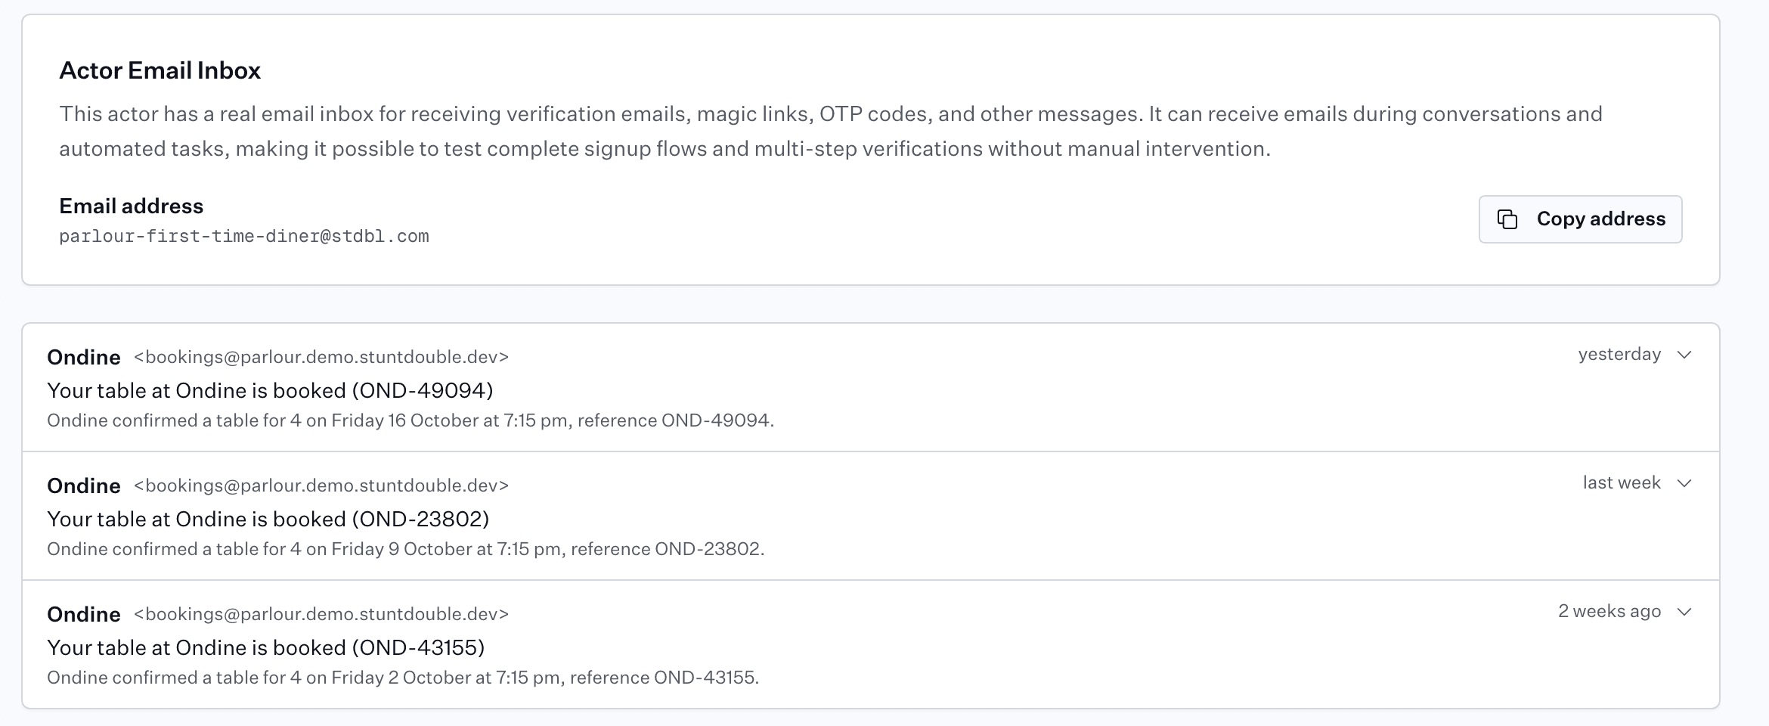Click the 'last week' timestamp
This screenshot has width=1769, height=726.
click(x=1622, y=482)
